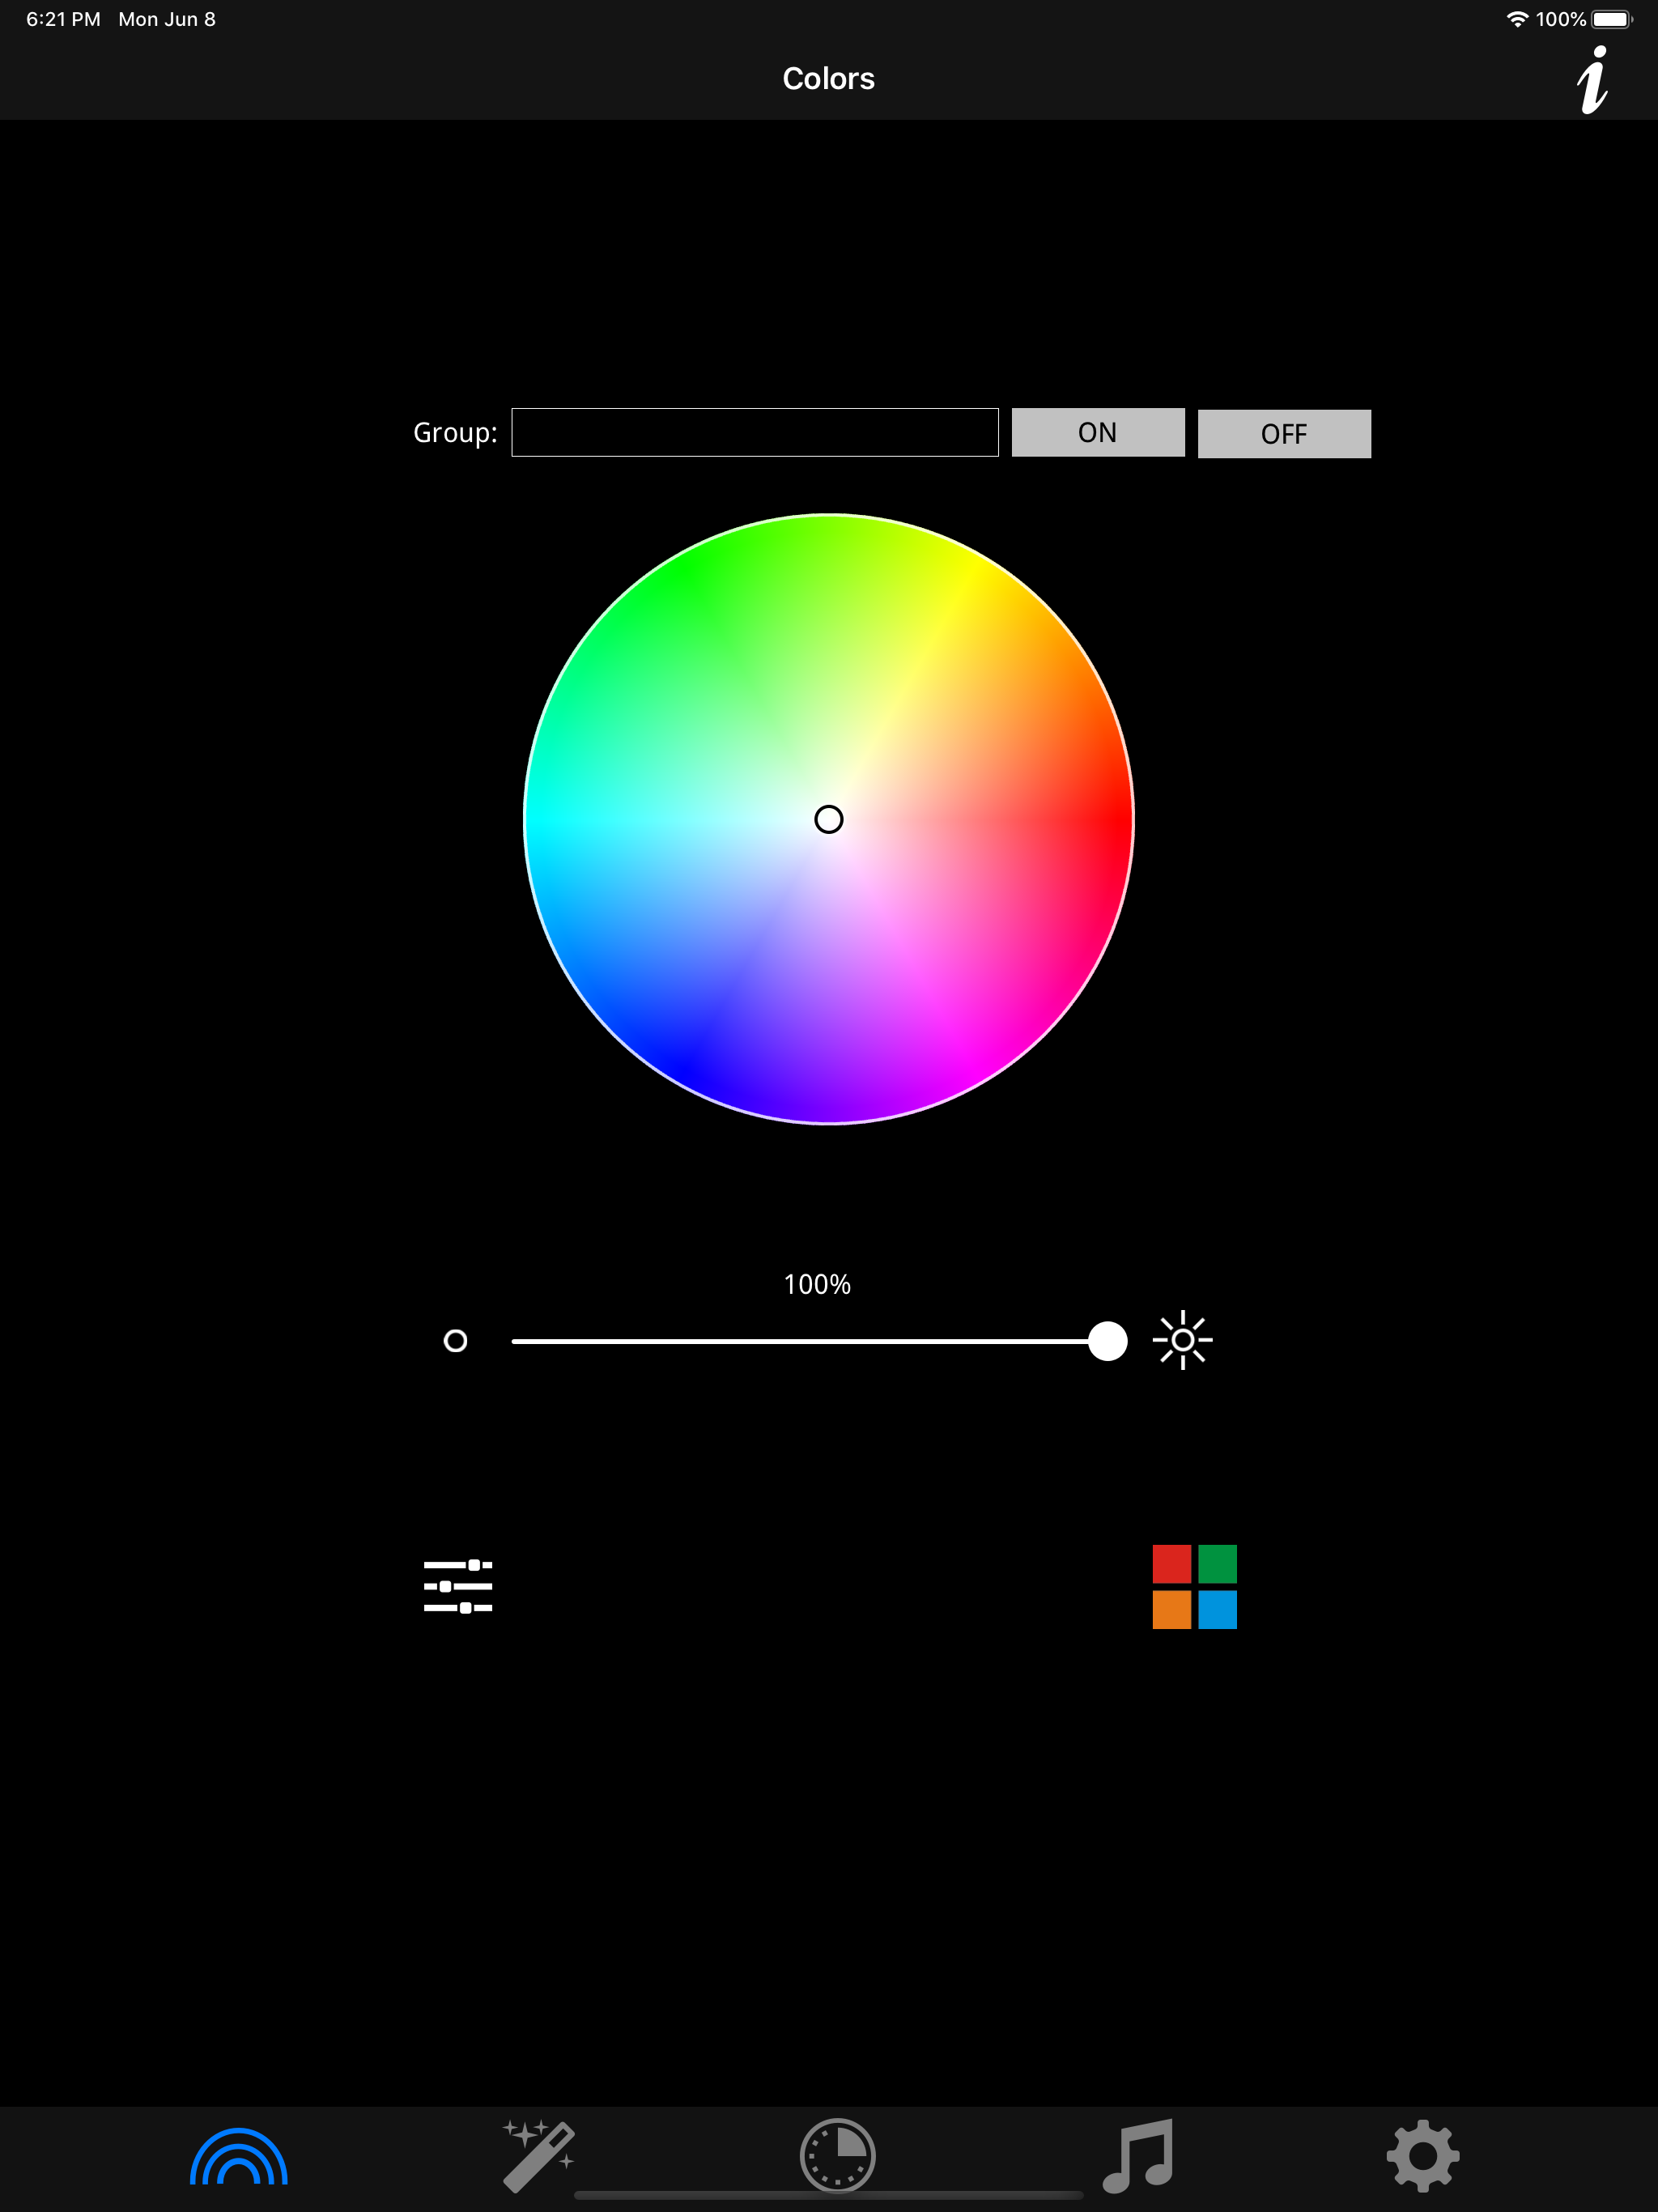Turn lights on with ON button
The image size is (1658, 2212).
tap(1098, 432)
